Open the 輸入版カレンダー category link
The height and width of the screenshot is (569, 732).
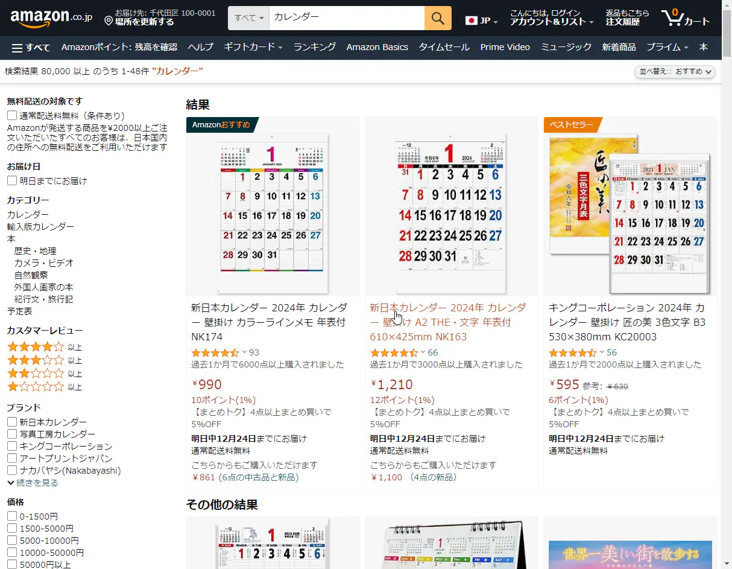[x=40, y=226]
